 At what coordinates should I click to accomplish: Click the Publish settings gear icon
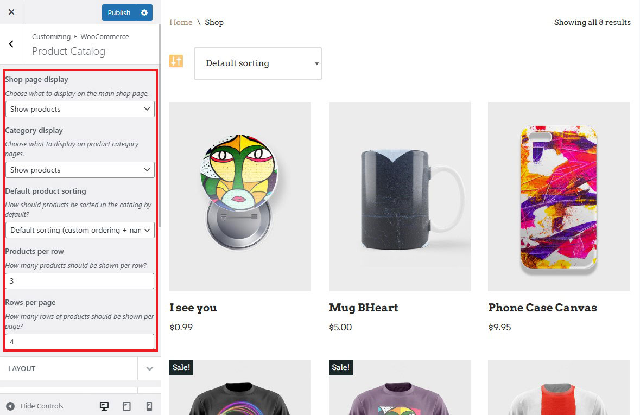point(144,12)
